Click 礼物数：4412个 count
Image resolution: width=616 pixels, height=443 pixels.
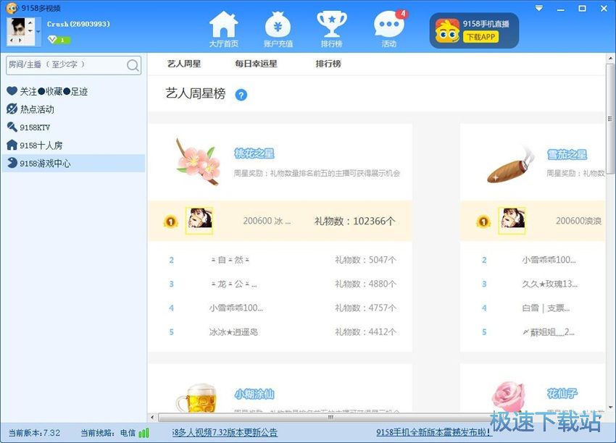pyautogui.click(x=365, y=332)
